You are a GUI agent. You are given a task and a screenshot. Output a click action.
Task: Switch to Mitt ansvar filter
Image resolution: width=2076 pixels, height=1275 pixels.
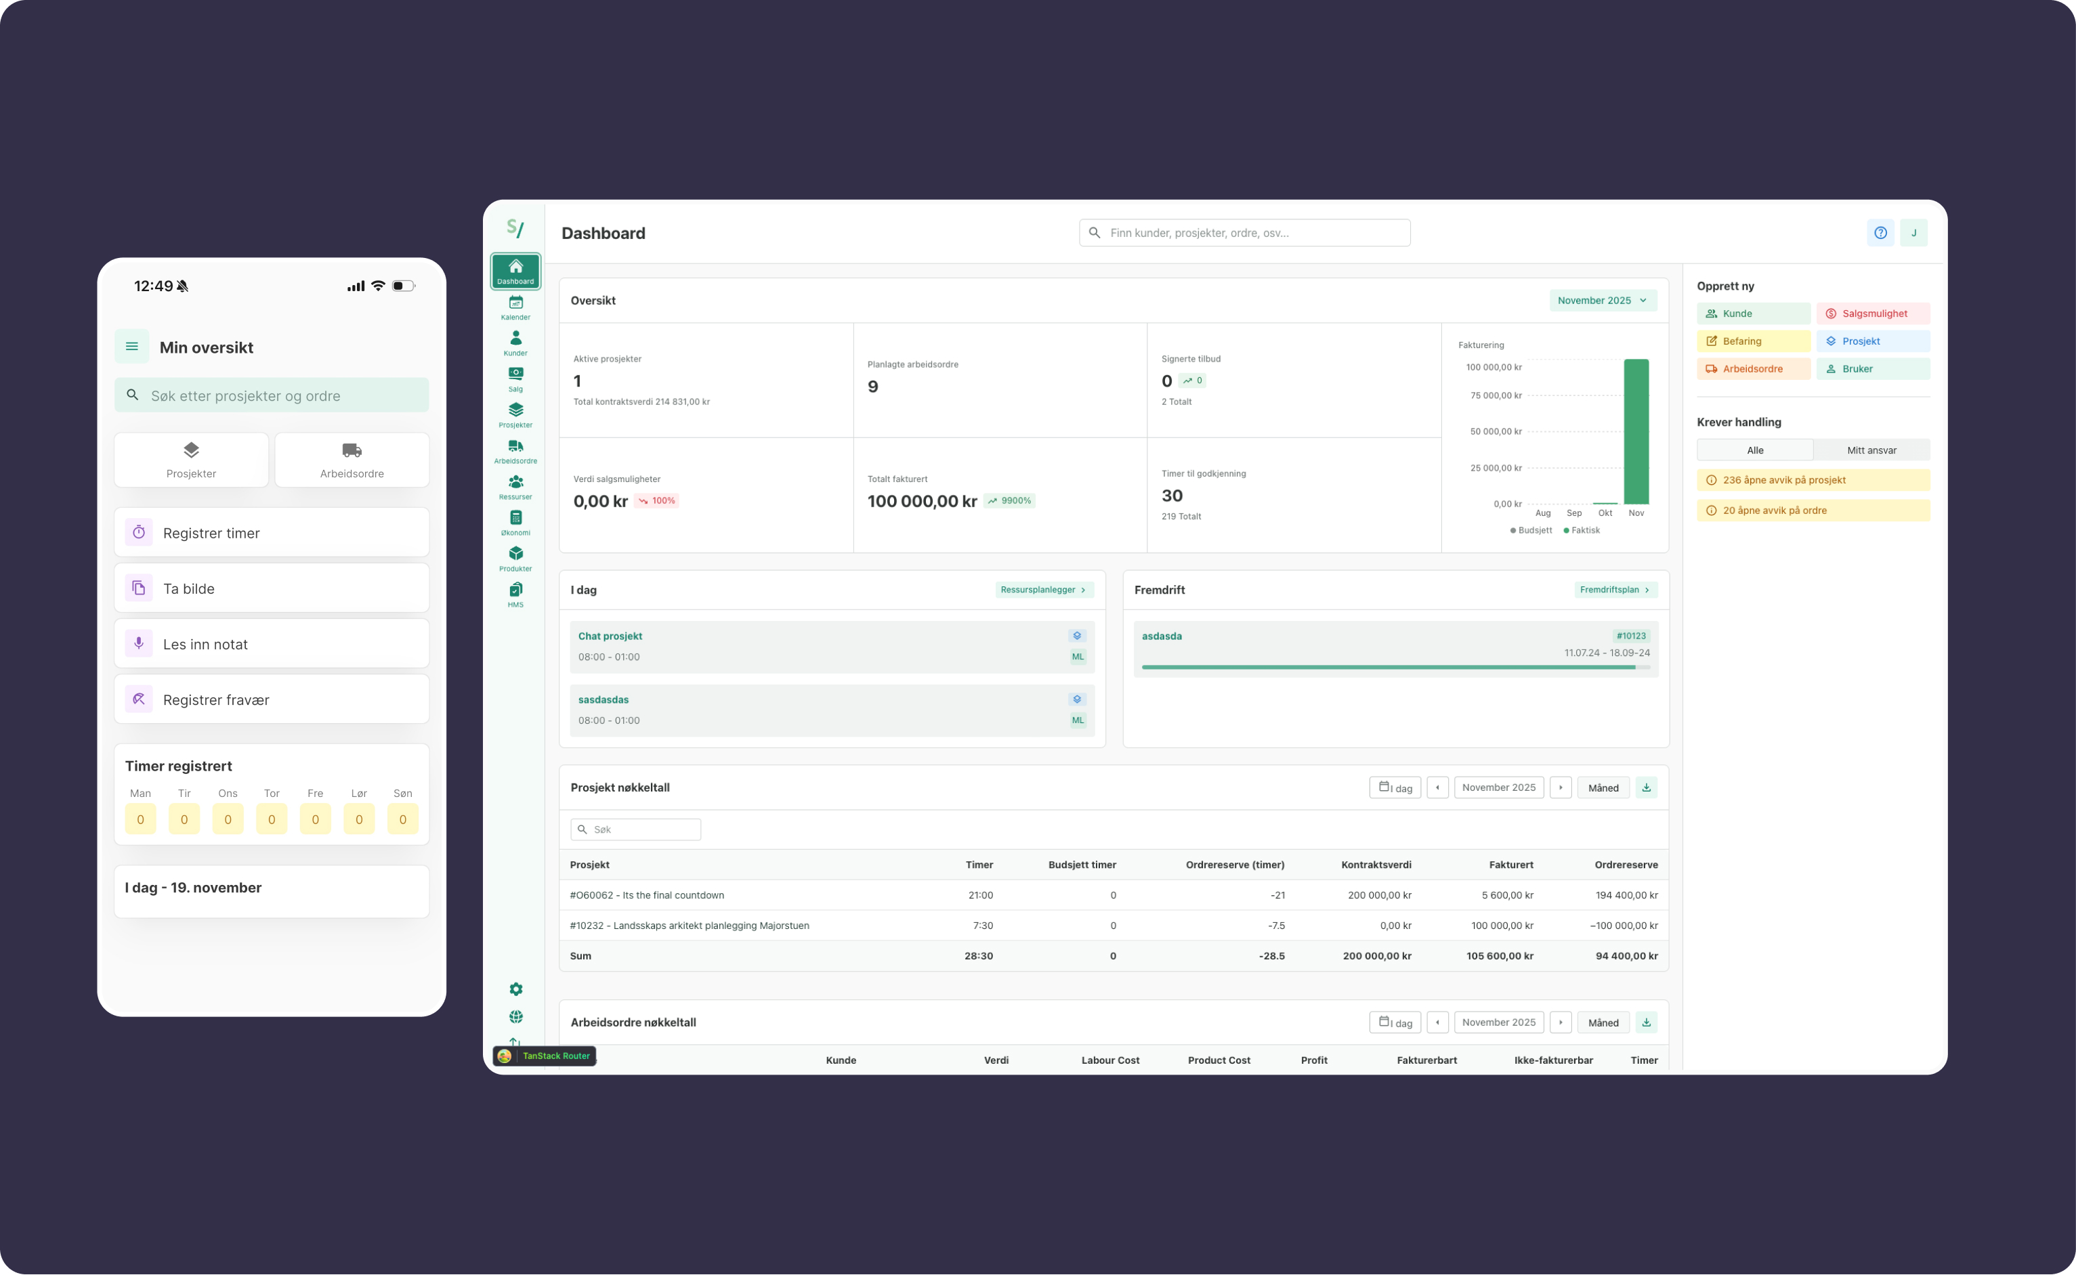1871,450
